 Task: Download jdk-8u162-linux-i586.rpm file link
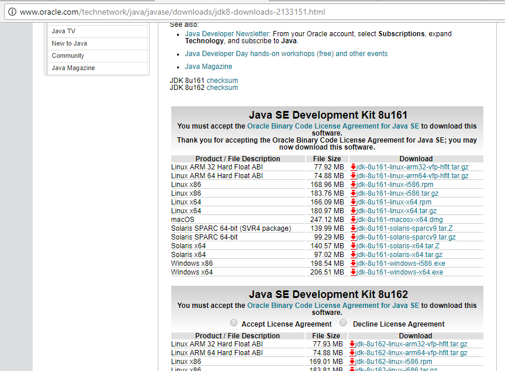[393, 361]
